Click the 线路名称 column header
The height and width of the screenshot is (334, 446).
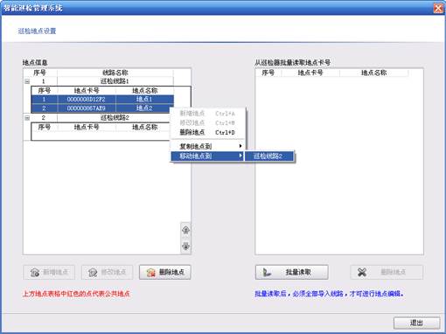(115, 73)
